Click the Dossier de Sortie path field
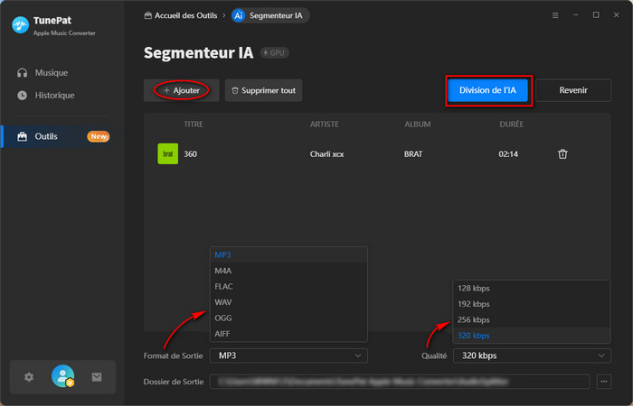 (x=400, y=382)
